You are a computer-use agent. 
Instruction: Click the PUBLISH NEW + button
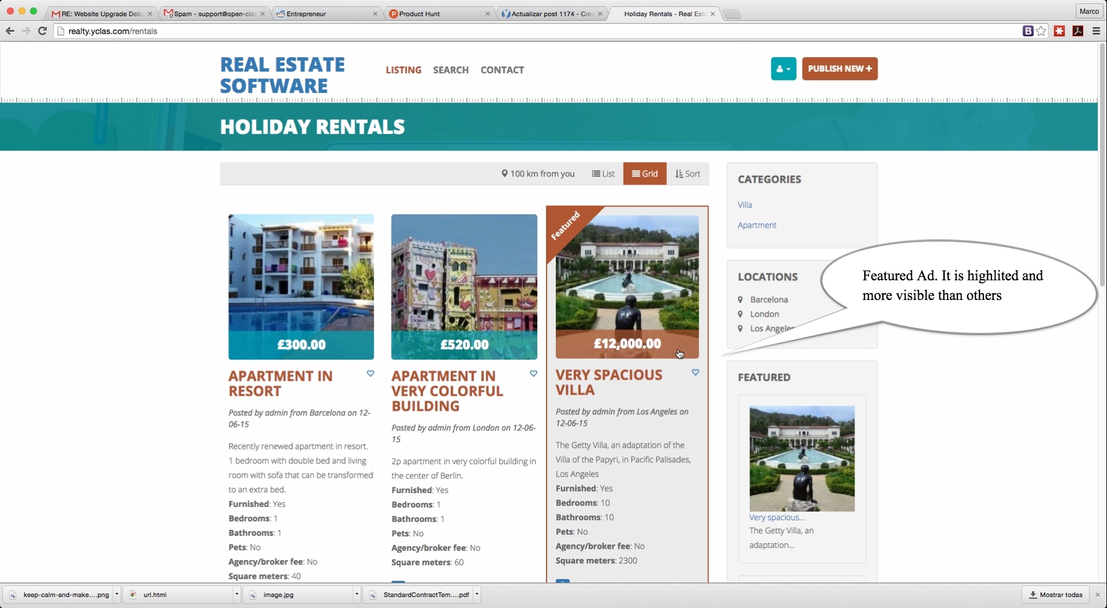click(839, 69)
